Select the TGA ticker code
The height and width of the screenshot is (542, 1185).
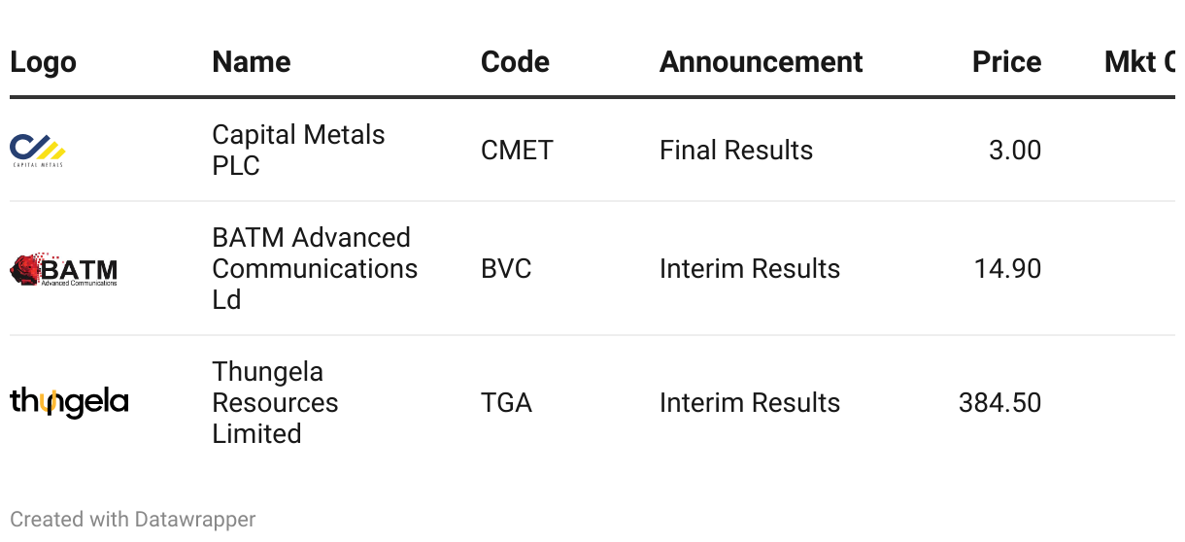506,402
